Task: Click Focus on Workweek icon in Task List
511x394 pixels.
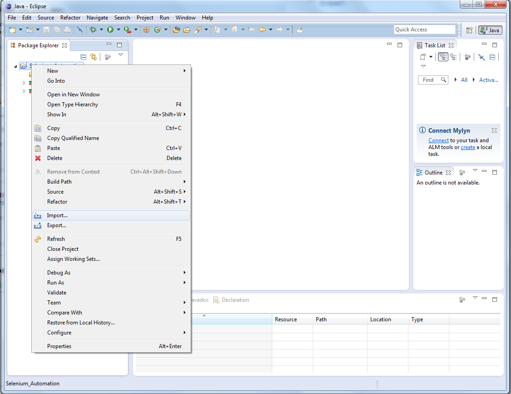Action: click(x=467, y=57)
